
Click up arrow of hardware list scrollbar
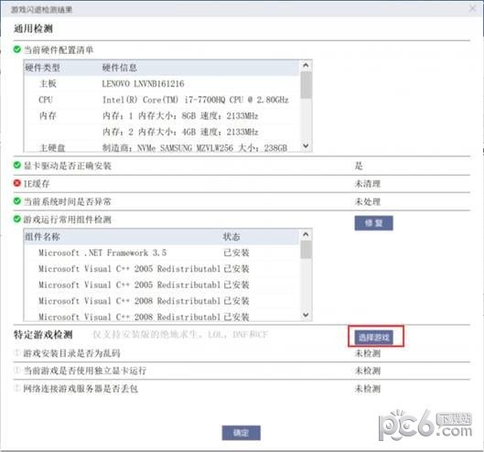pos(306,66)
